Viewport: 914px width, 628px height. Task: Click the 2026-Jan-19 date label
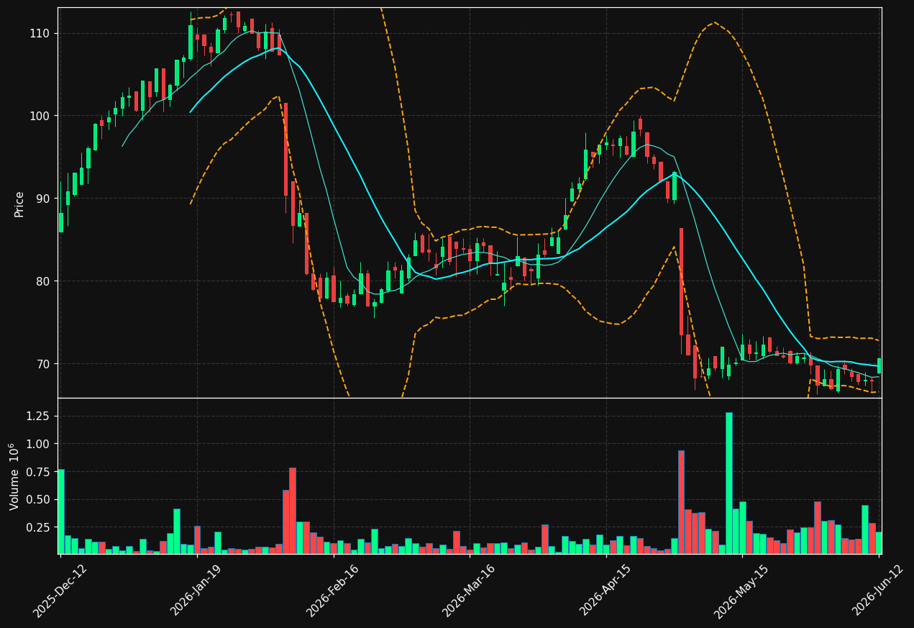pos(196,590)
